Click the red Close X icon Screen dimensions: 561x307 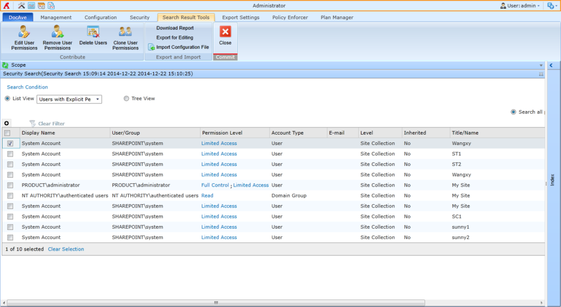coord(225,32)
